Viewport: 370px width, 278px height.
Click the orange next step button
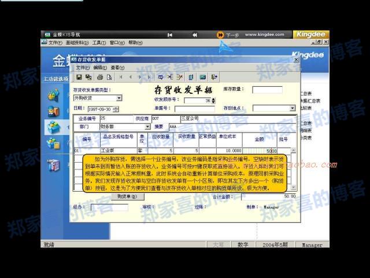coord(220,35)
